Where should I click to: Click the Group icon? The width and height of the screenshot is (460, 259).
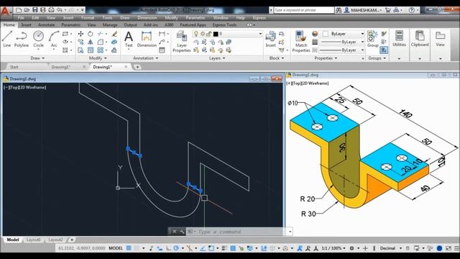(x=372, y=39)
